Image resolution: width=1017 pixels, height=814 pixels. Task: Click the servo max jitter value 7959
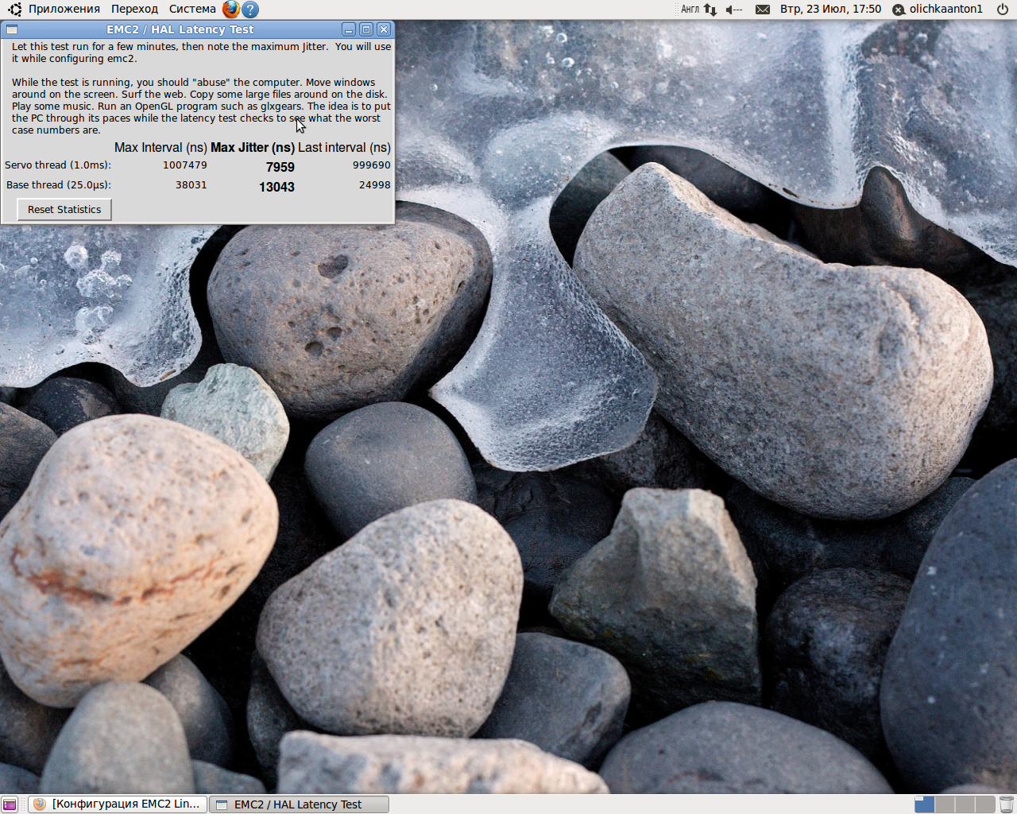point(280,167)
